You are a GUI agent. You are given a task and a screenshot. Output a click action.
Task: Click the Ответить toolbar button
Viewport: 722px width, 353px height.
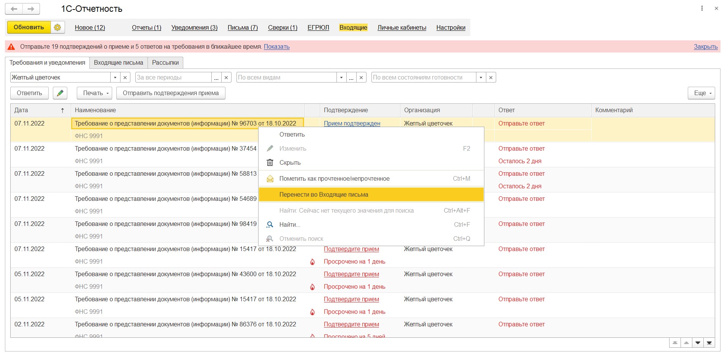coord(29,93)
